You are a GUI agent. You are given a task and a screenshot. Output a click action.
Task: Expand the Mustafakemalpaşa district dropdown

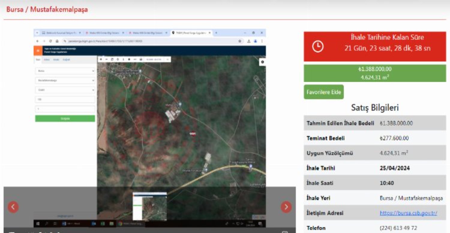click(65, 81)
